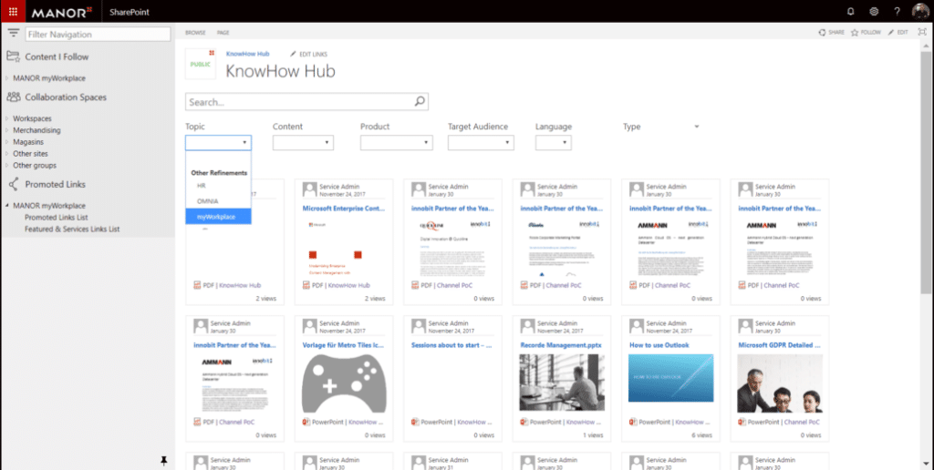The image size is (934, 470).
Task: Open Promoted Links List
Action: click(56, 218)
